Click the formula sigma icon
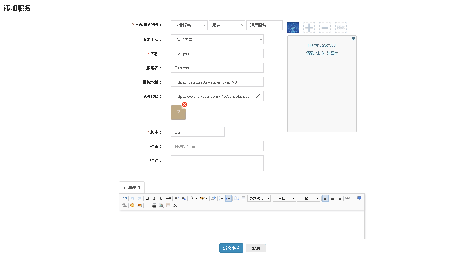The width and height of the screenshot is (475, 255). coord(175,205)
